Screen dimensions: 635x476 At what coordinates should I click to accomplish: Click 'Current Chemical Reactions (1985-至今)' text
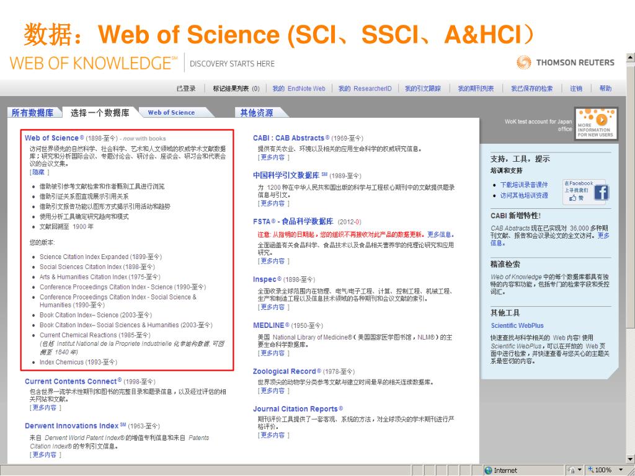95,335
